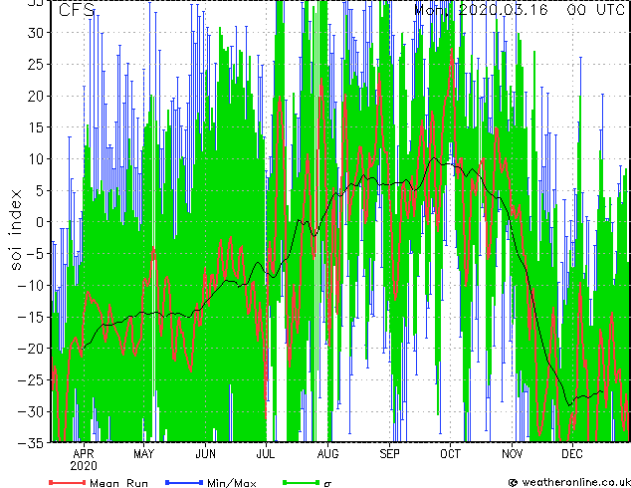Select the MAY month axis label
The width and height of the screenshot is (631, 488).
tap(143, 454)
